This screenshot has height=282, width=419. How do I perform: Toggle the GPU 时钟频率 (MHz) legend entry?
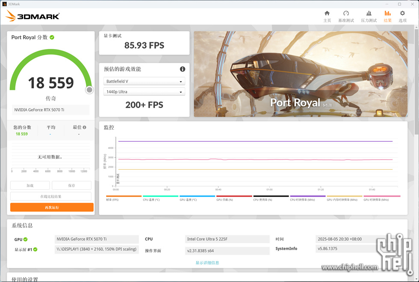pos(381,198)
